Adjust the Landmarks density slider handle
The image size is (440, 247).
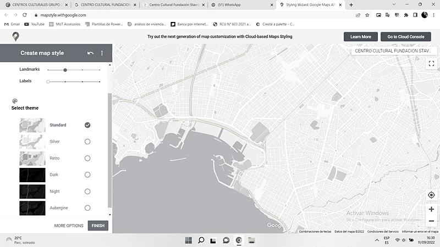(65, 70)
